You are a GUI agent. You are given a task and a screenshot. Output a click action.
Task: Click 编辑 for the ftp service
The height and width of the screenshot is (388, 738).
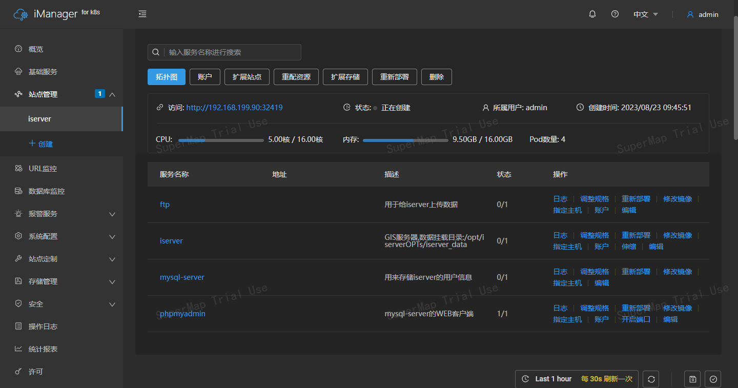629,210
